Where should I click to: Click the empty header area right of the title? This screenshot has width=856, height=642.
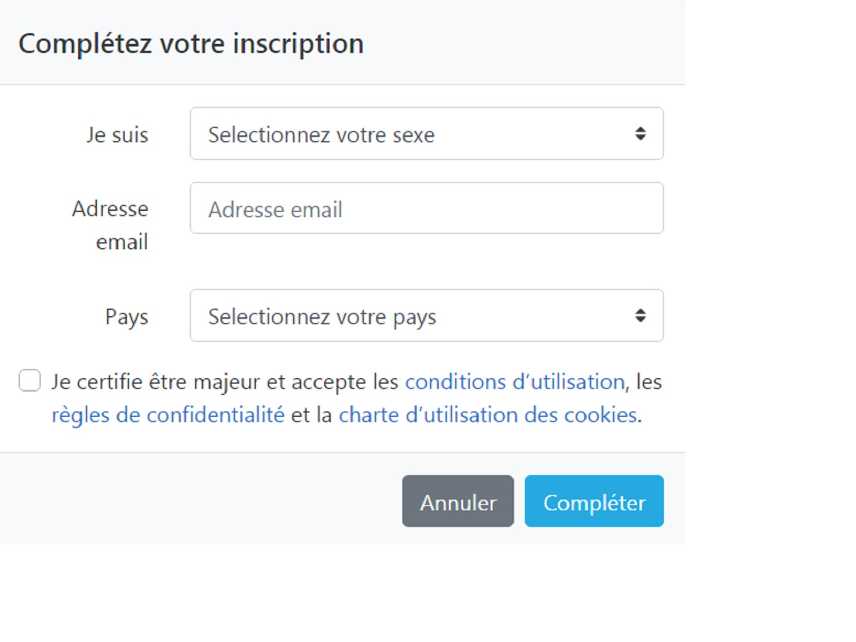click(x=524, y=43)
